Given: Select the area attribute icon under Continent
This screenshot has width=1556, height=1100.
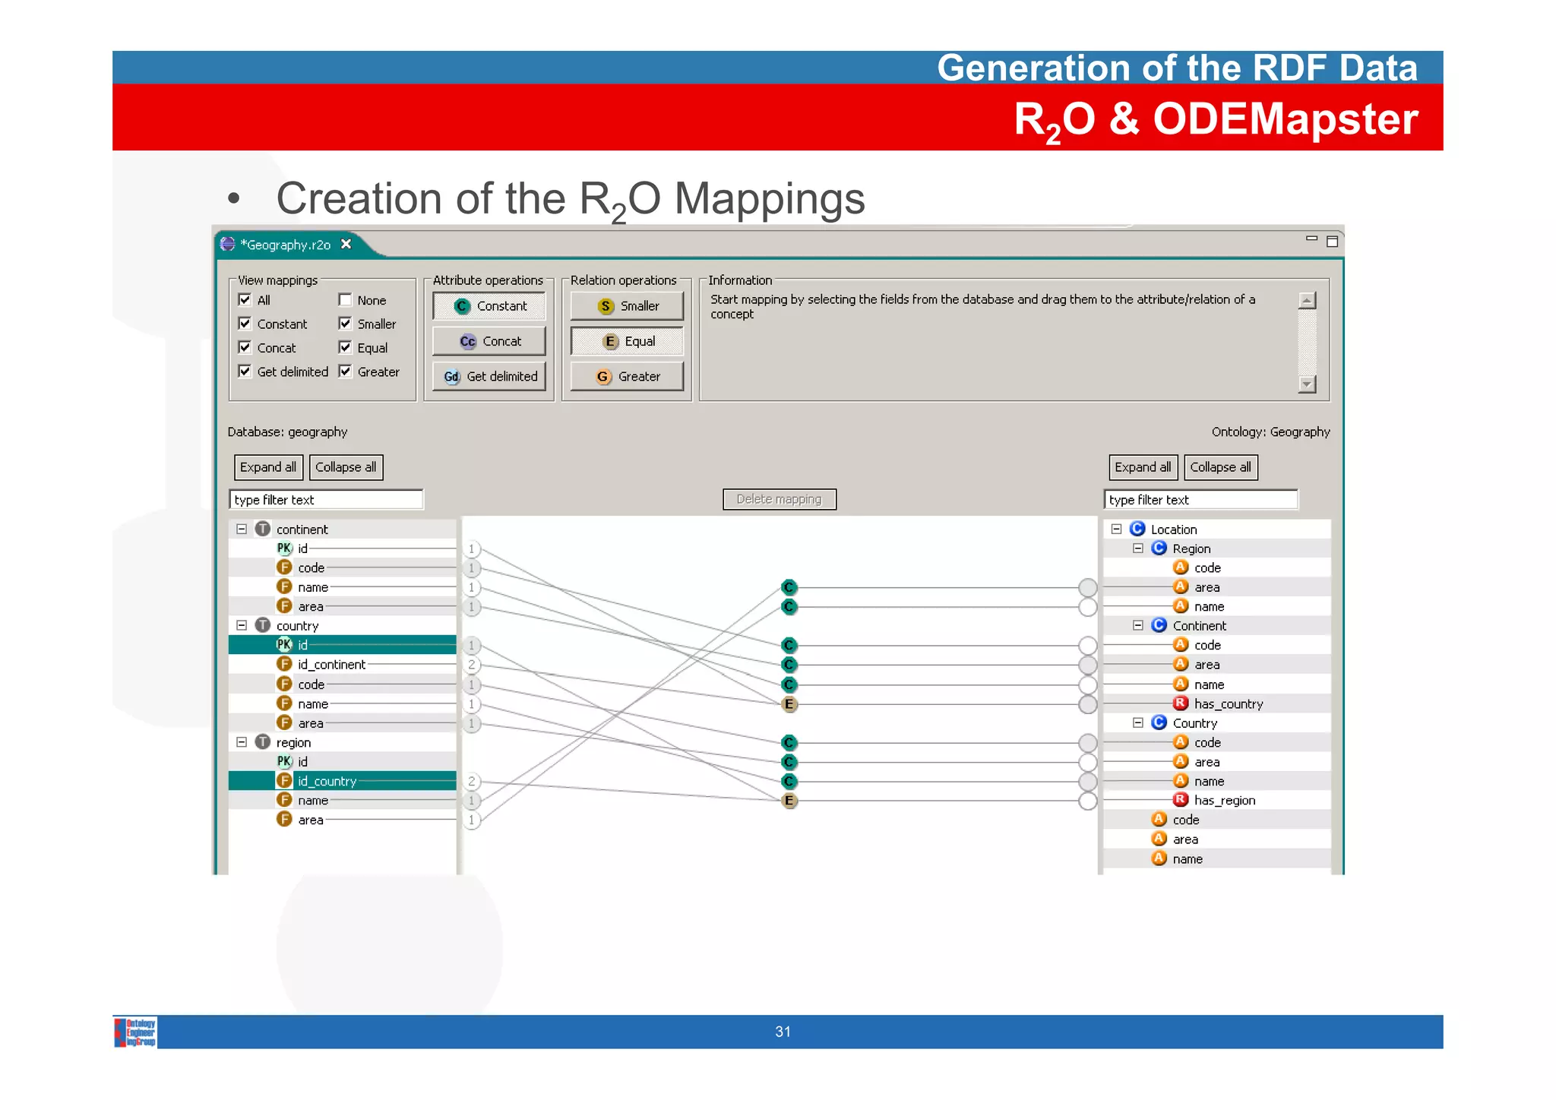Looking at the screenshot, I should [1181, 664].
